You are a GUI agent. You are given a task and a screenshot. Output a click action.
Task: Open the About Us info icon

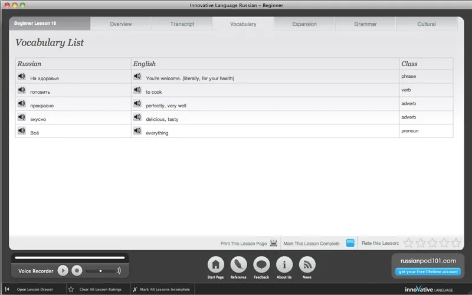pyautogui.click(x=284, y=265)
